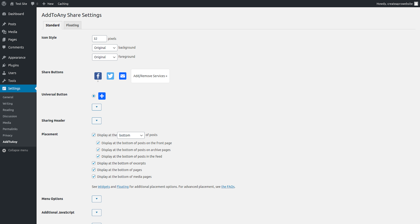Uncheck display on the front page
Image resolution: width=420 pixels, height=224 pixels.
click(98, 143)
